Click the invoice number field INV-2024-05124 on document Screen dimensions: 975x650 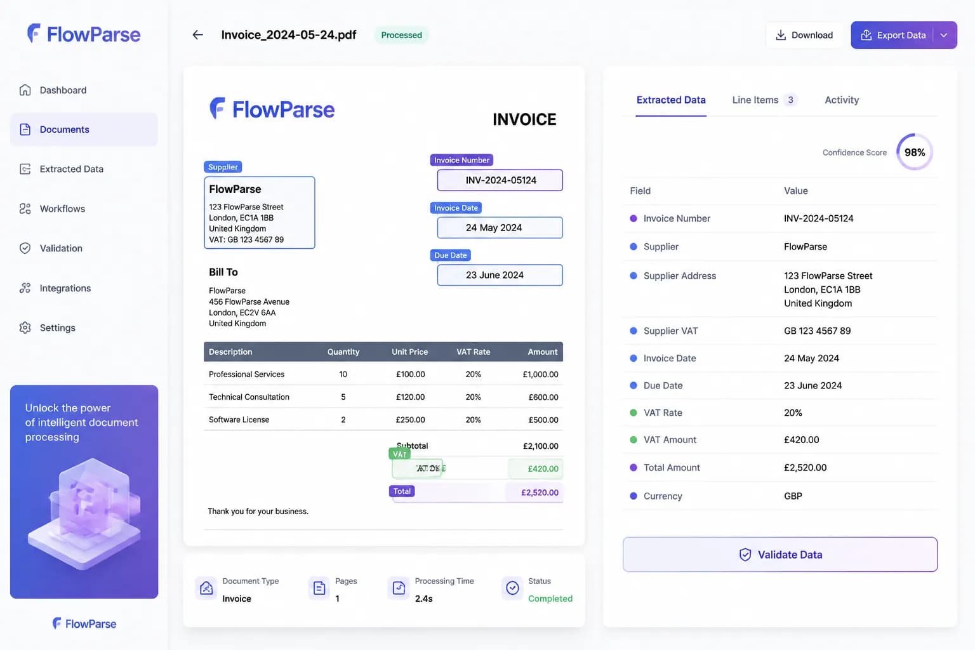pos(500,180)
